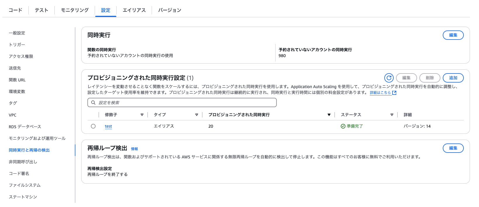Open 送信先 in the sidebar
This screenshot has height=207, width=479.
point(15,68)
